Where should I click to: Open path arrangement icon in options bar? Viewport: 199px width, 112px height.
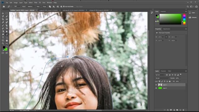[x=58, y=7]
